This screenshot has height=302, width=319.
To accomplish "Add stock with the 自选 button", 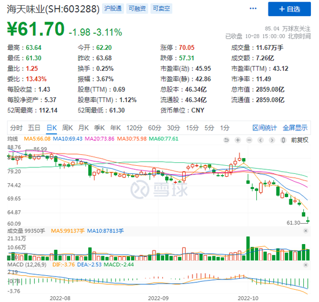I will click(x=289, y=9).
